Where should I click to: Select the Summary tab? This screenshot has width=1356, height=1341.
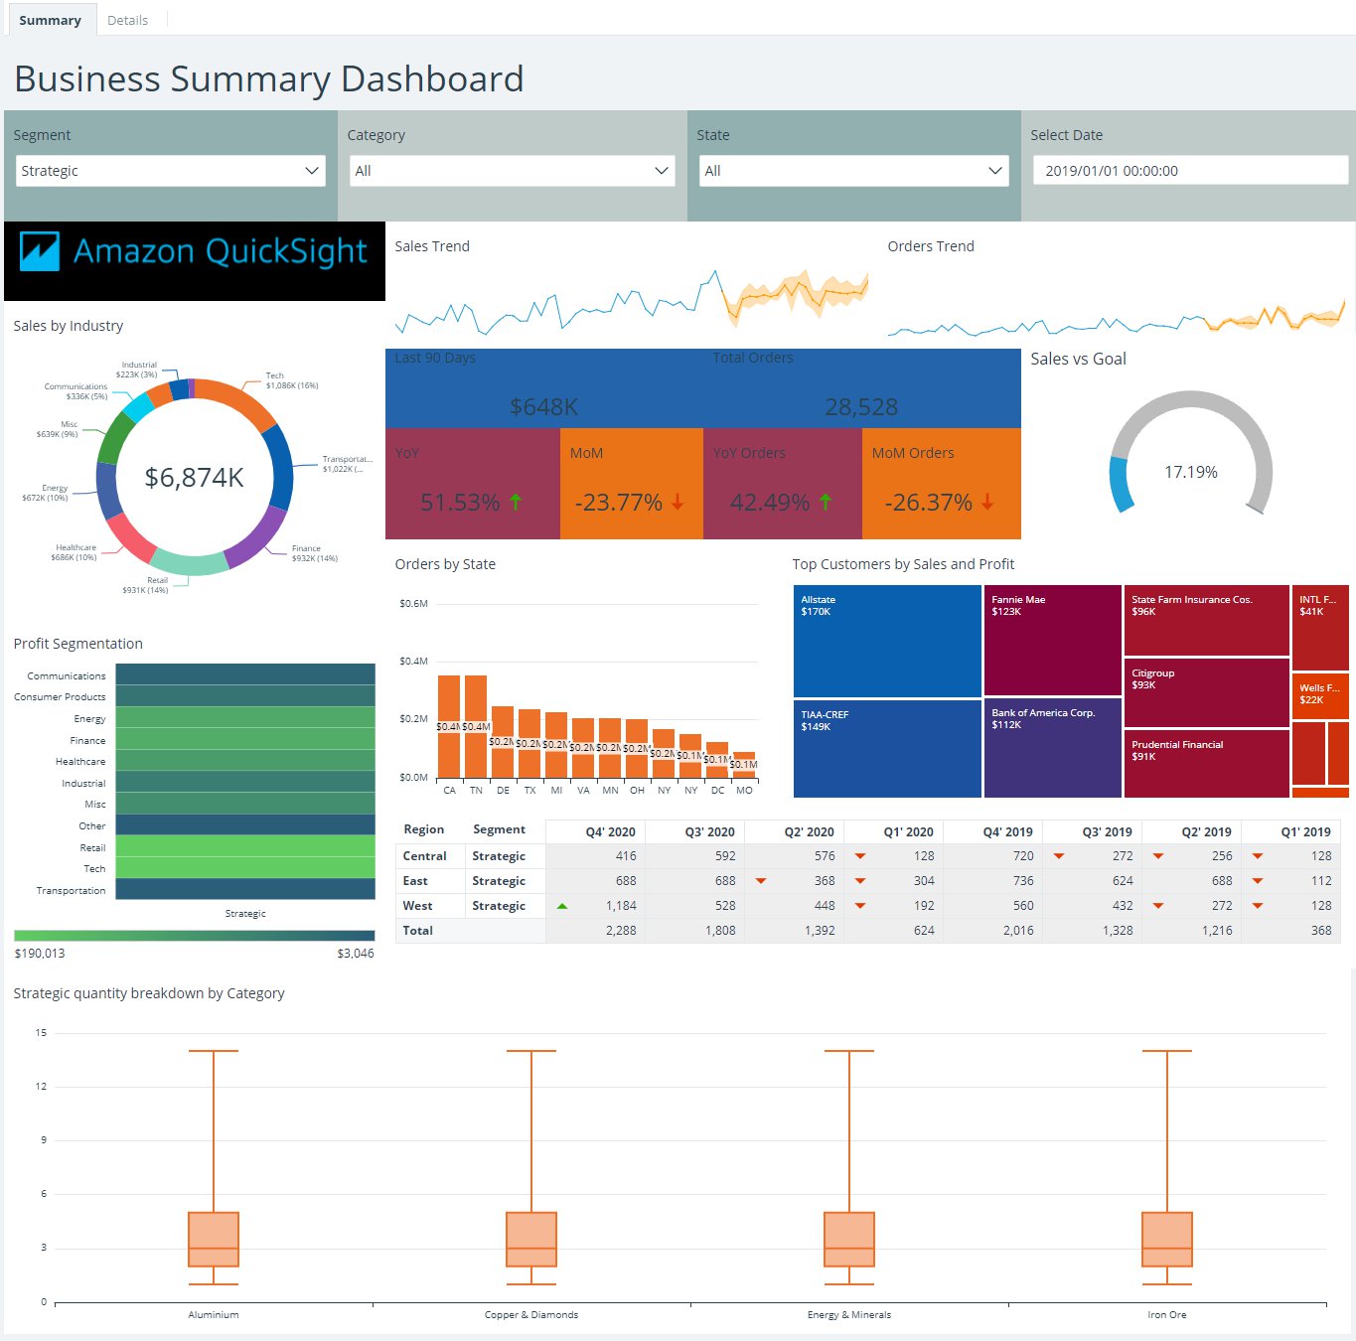coord(51,19)
